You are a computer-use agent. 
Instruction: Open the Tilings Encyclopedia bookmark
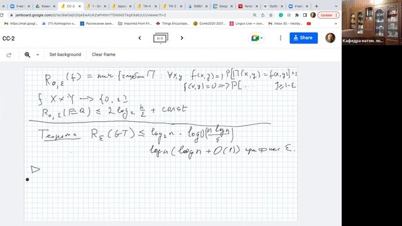[x=173, y=24]
